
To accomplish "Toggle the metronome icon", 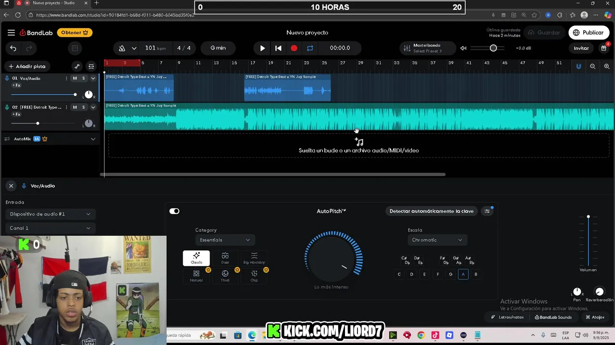I will [122, 48].
